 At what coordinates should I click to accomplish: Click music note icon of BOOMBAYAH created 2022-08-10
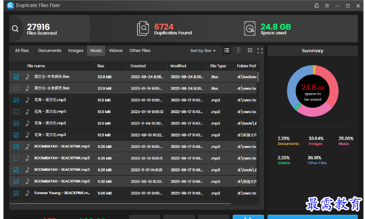tap(27, 181)
